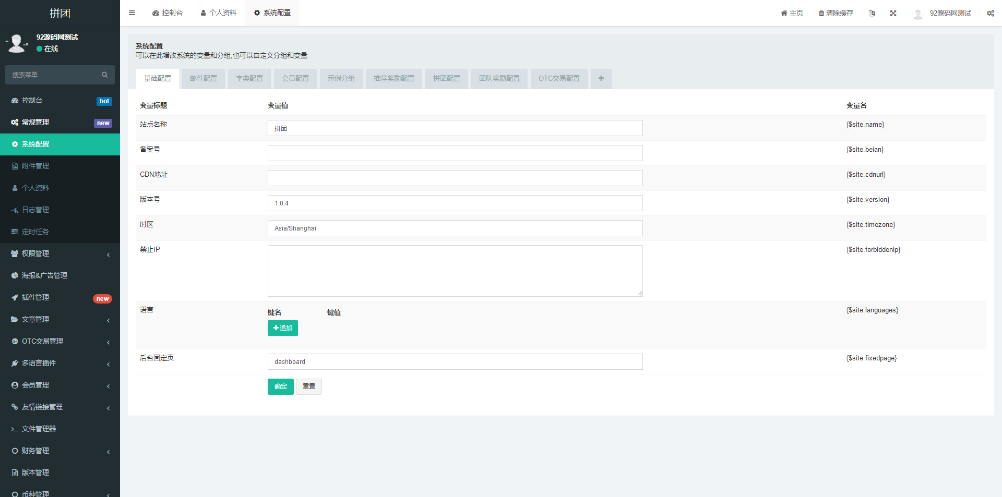Screen dimensions: 1002x497
Task: Click the 禁止IP textarea
Action: tap(455, 271)
